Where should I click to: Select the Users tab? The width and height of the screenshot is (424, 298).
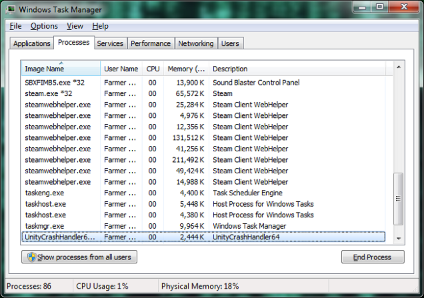(230, 43)
